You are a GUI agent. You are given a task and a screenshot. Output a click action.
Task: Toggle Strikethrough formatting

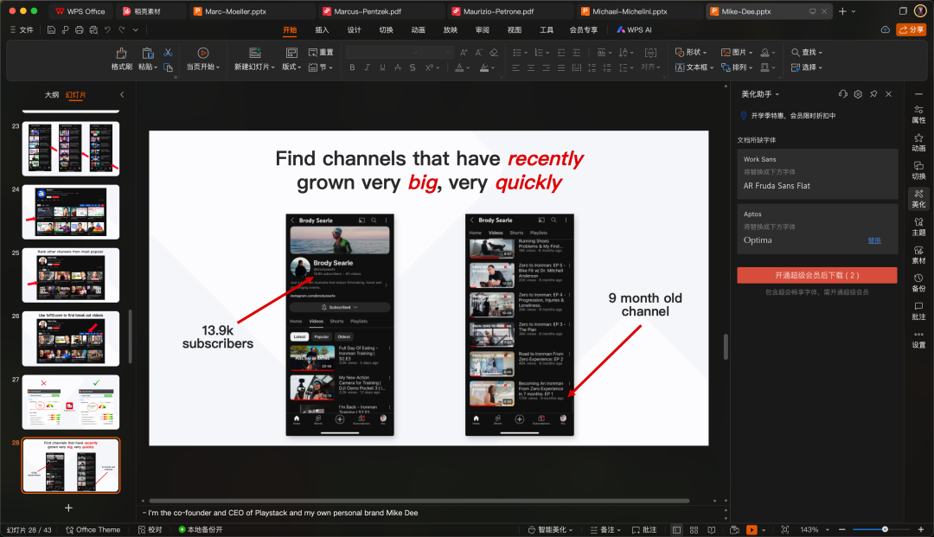coord(398,67)
